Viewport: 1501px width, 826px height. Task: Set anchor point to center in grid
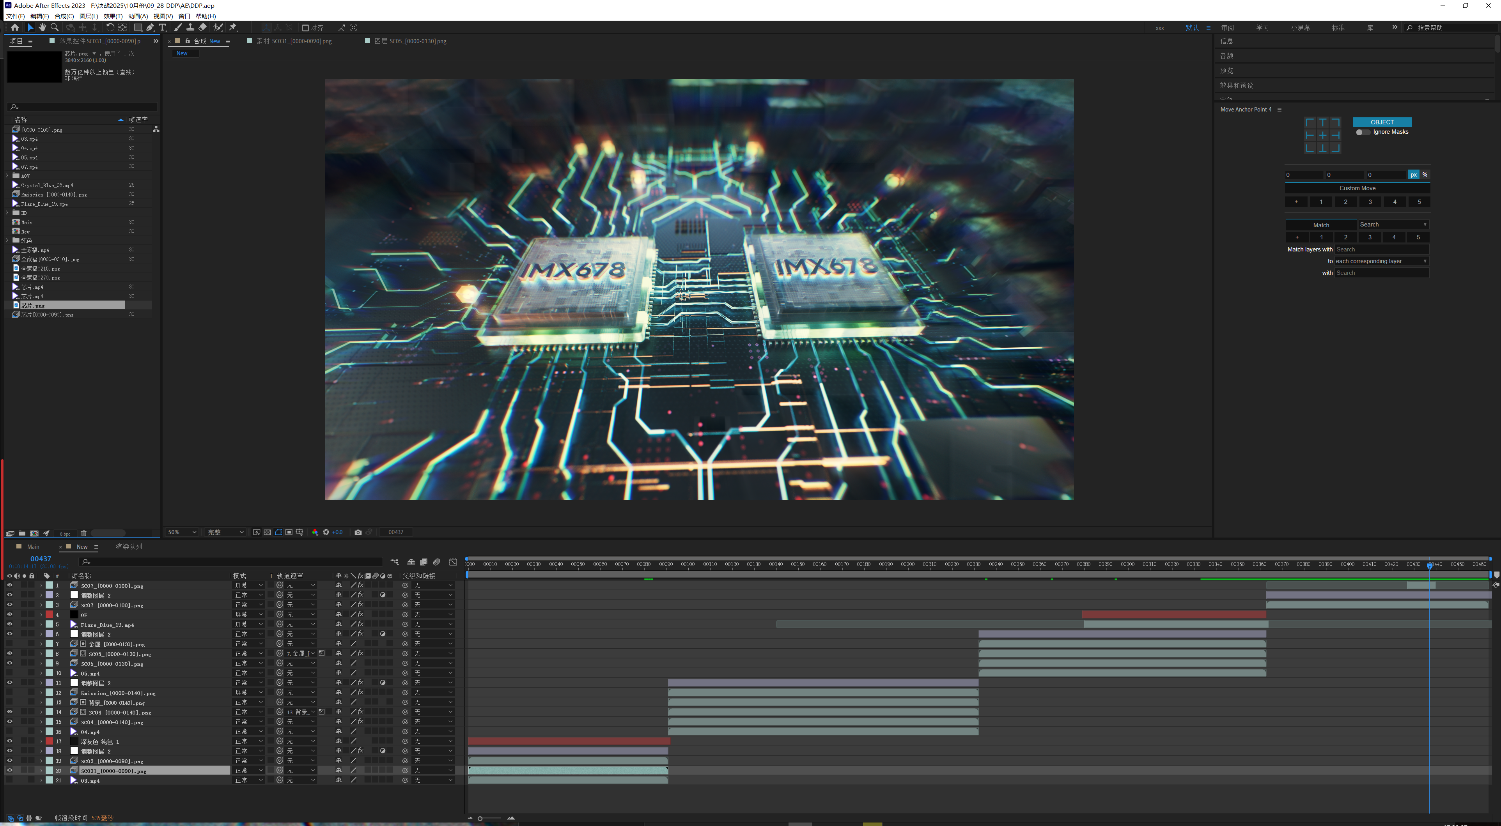tap(1323, 135)
